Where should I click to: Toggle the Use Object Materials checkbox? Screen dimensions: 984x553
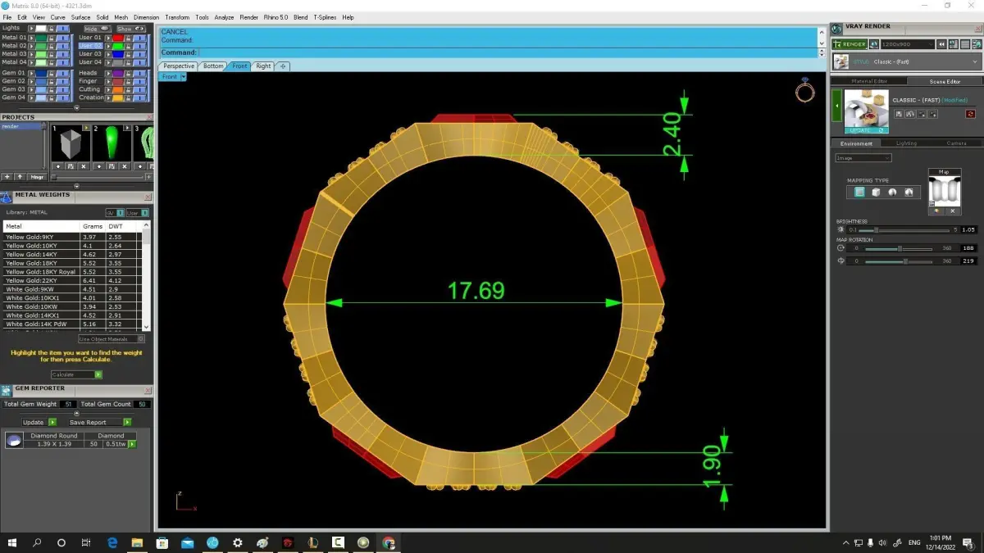pos(140,339)
